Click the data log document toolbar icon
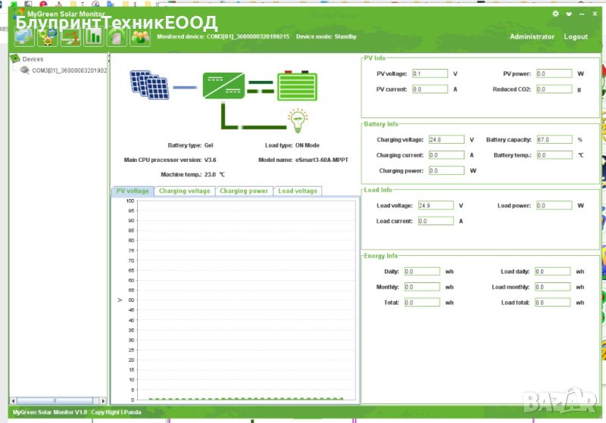 click(x=117, y=36)
